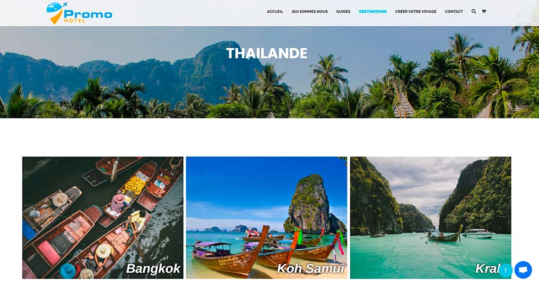Click the airplane symbol in the logo
539x285 pixels.
coord(65,5)
